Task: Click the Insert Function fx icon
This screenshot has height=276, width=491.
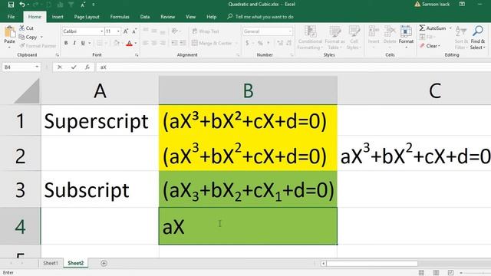Action: click(87, 67)
